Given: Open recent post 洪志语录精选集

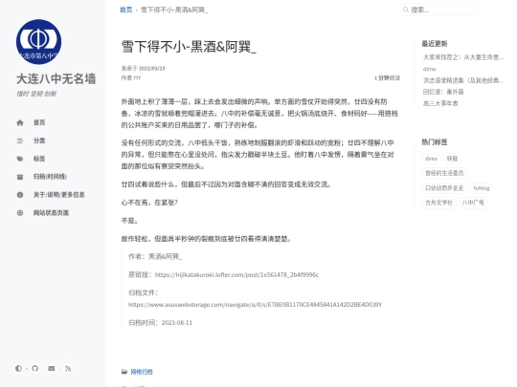Looking at the screenshot, I should click(x=463, y=80).
